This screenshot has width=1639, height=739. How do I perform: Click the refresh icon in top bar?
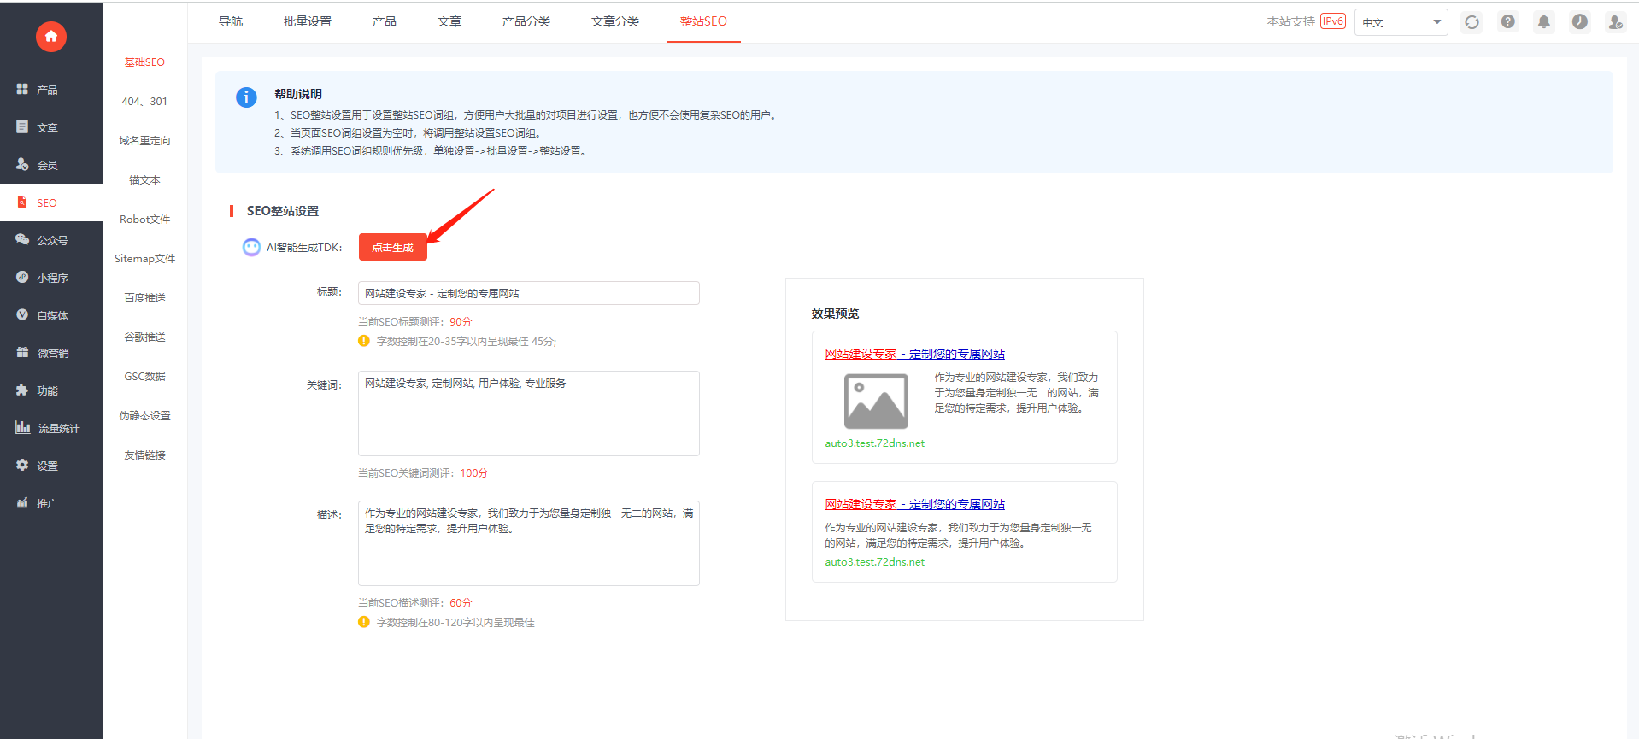(1472, 22)
